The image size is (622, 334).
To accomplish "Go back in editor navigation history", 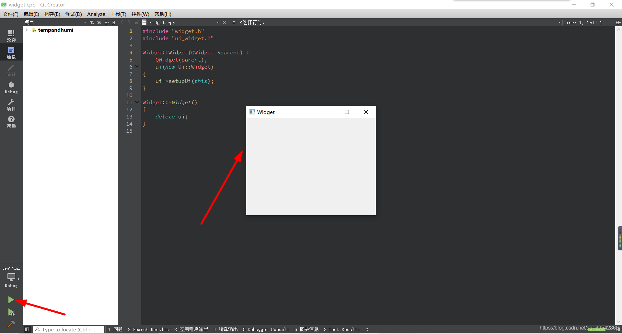I will [122, 22].
